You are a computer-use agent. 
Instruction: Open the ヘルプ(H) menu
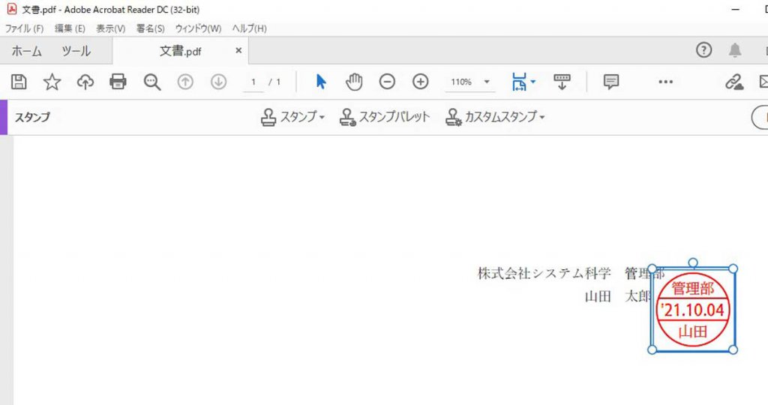point(249,28)
